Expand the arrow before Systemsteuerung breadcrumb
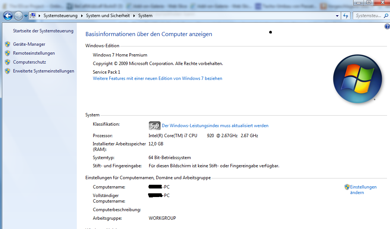This screenshot has width=390, height=229. [39, 16]
